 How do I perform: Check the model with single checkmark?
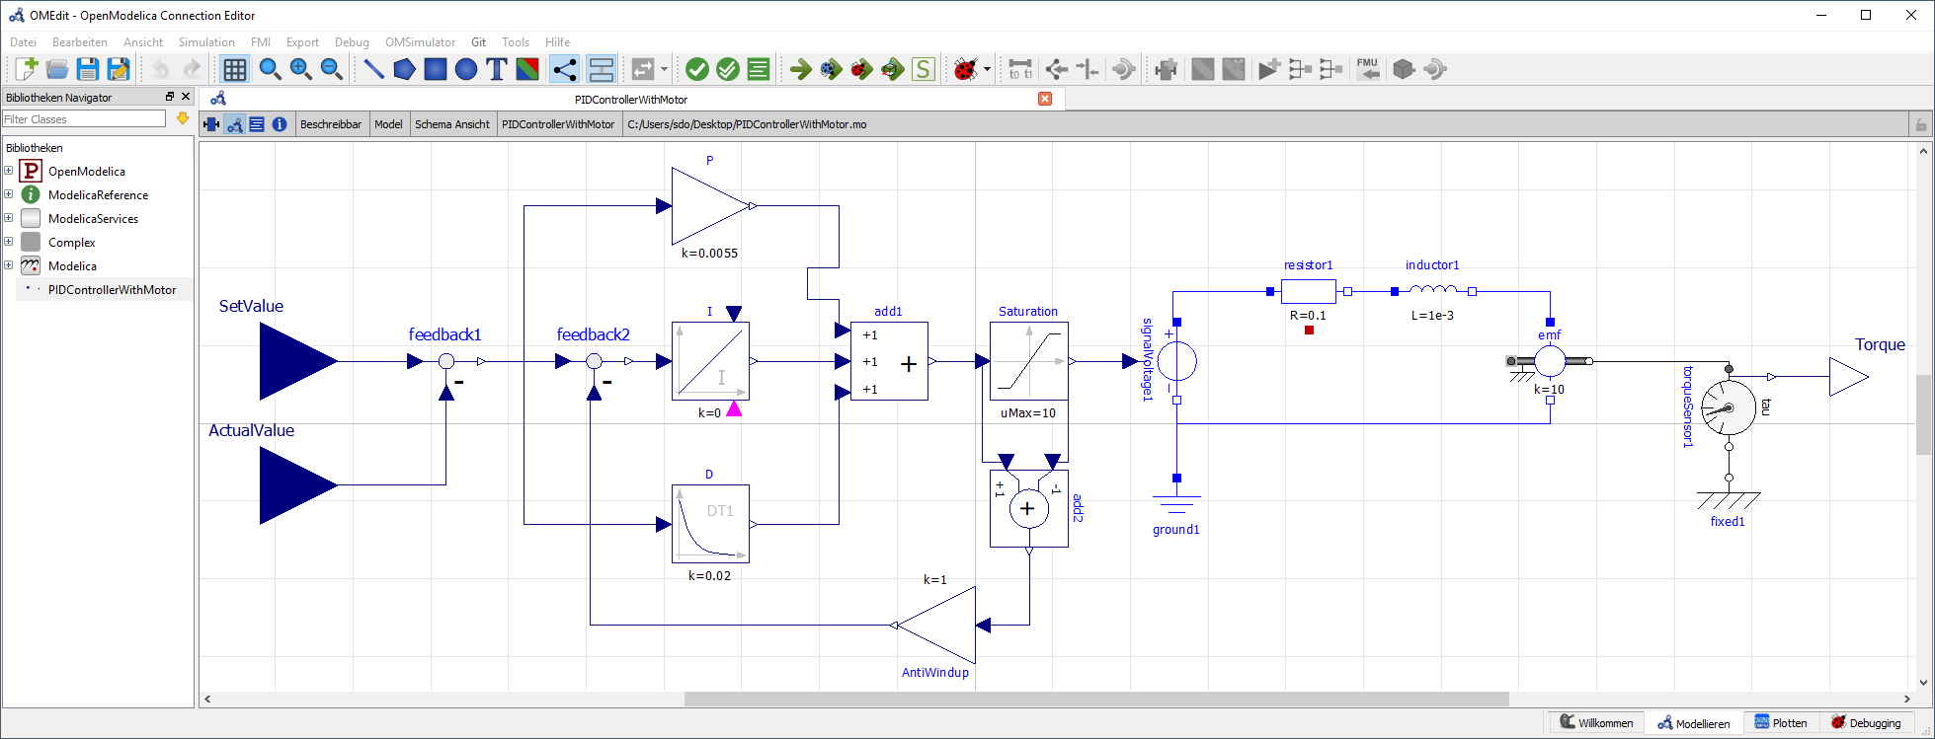point(697,69)
